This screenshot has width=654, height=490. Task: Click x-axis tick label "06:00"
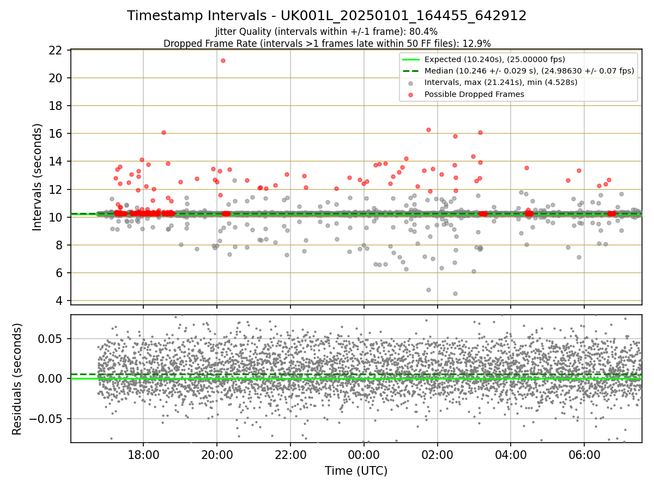(x=584, y=455)
